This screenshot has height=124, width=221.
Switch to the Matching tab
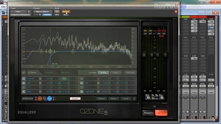tap(65, 73)
